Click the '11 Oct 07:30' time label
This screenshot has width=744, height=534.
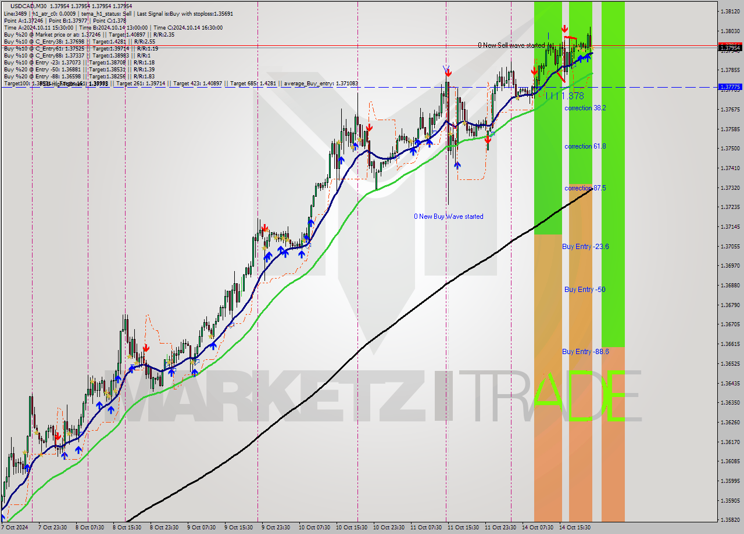[x=426, y=528]
